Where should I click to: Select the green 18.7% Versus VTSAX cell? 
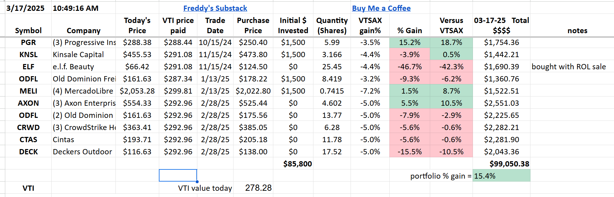[451, 42]
